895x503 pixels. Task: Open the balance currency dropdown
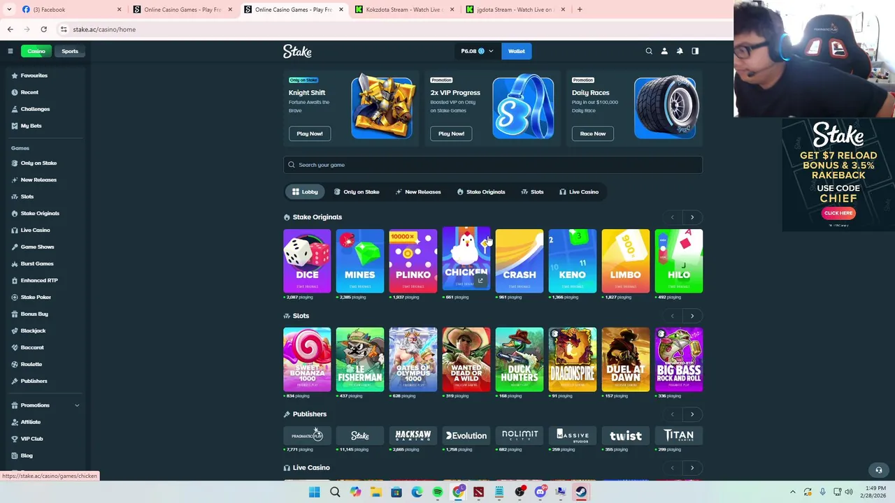(478, 51)
